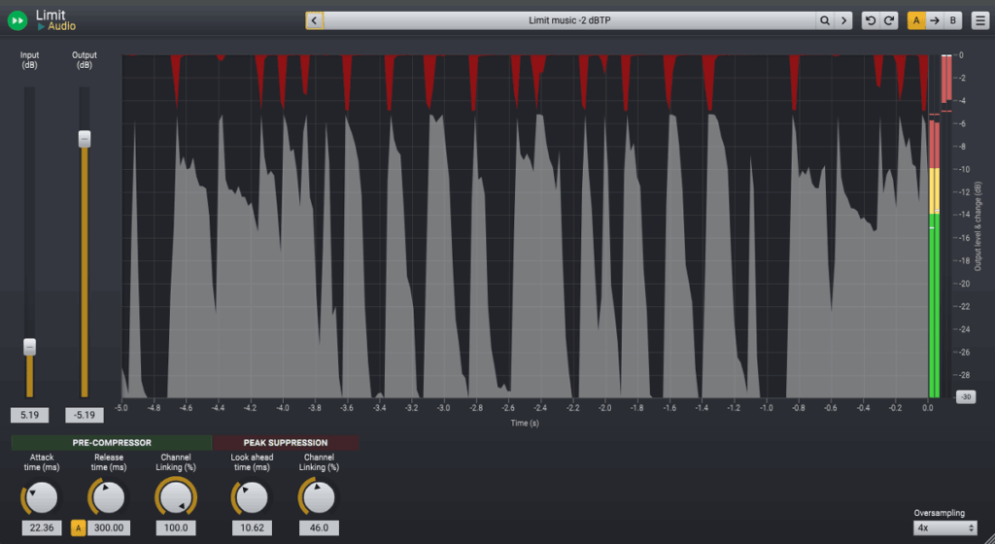The image size is (995, 544).
Task: Click the green Limit Audio logo icon
Action: click(17, 20)
